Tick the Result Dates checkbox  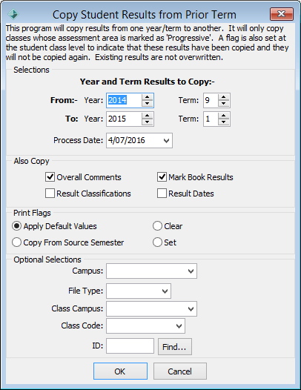162,194
